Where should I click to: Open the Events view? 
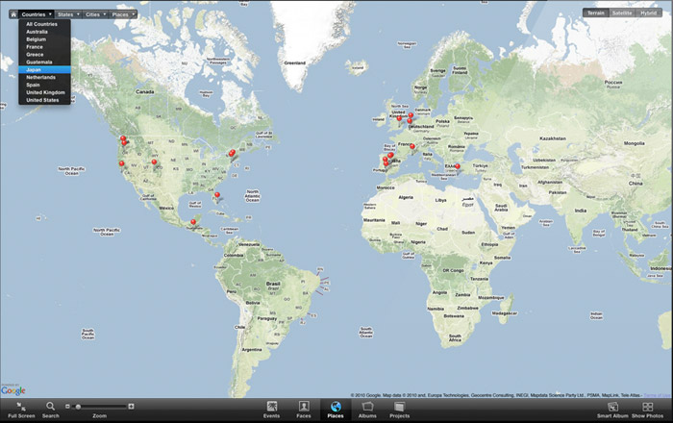pyautogui.click(x=272, y=408)
